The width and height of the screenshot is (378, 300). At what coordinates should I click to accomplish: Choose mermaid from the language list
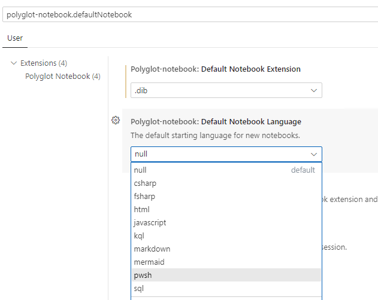pyautogui.click(x=226, y=262)
